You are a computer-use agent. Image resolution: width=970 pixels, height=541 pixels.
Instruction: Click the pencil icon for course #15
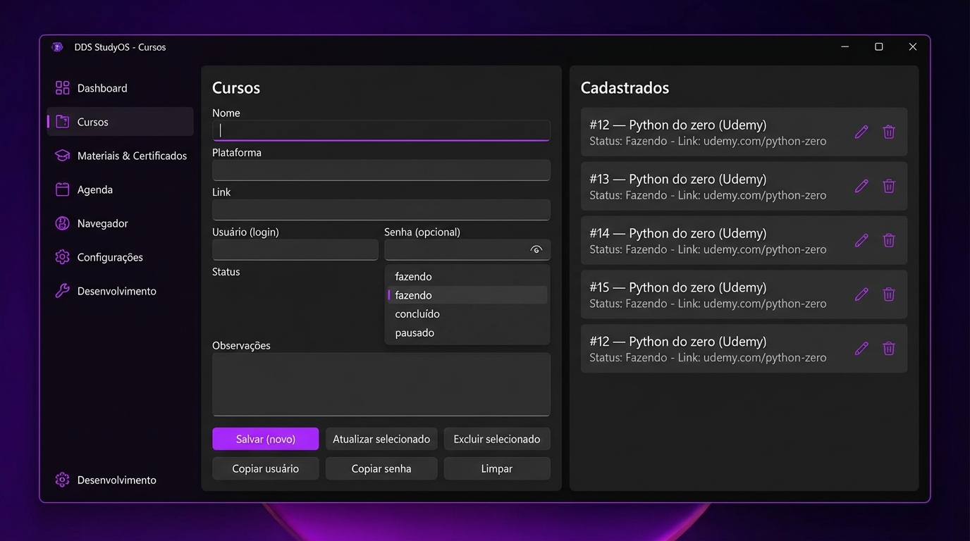click(861, 294)
